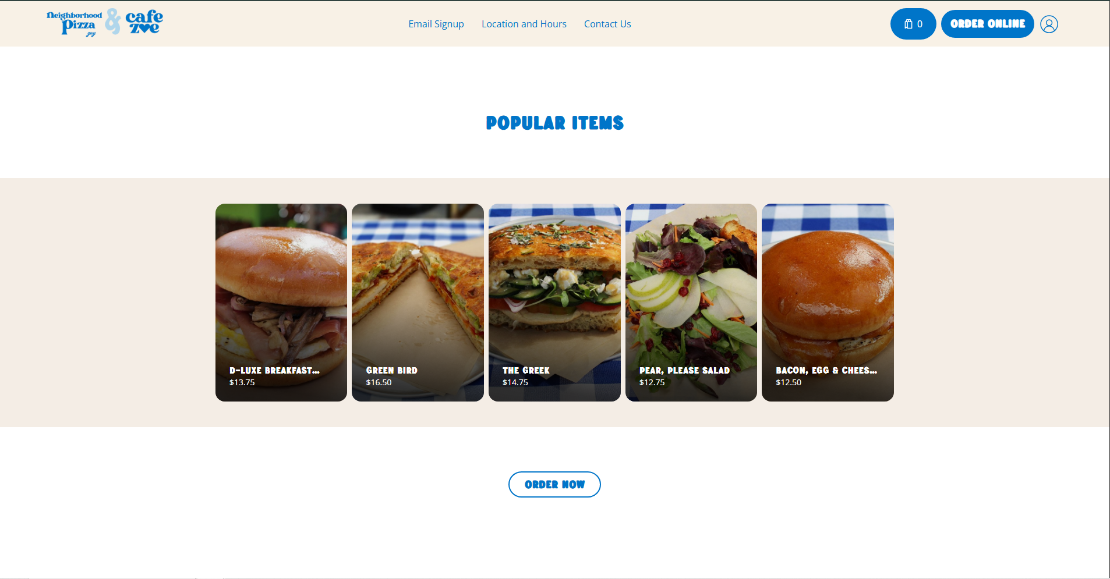This screenshot has height=579, width=1110.
Task: Click the ORDER NOW button
Action: (x=554, y=484)
